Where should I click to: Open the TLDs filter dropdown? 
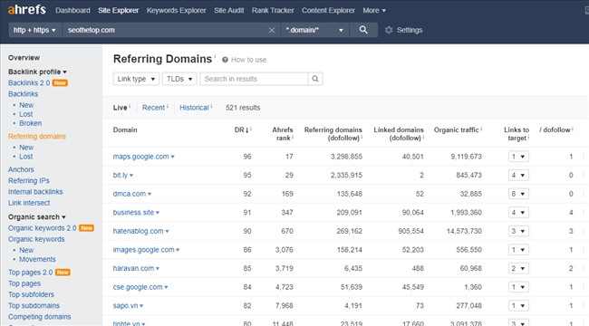tap(179, 79)
